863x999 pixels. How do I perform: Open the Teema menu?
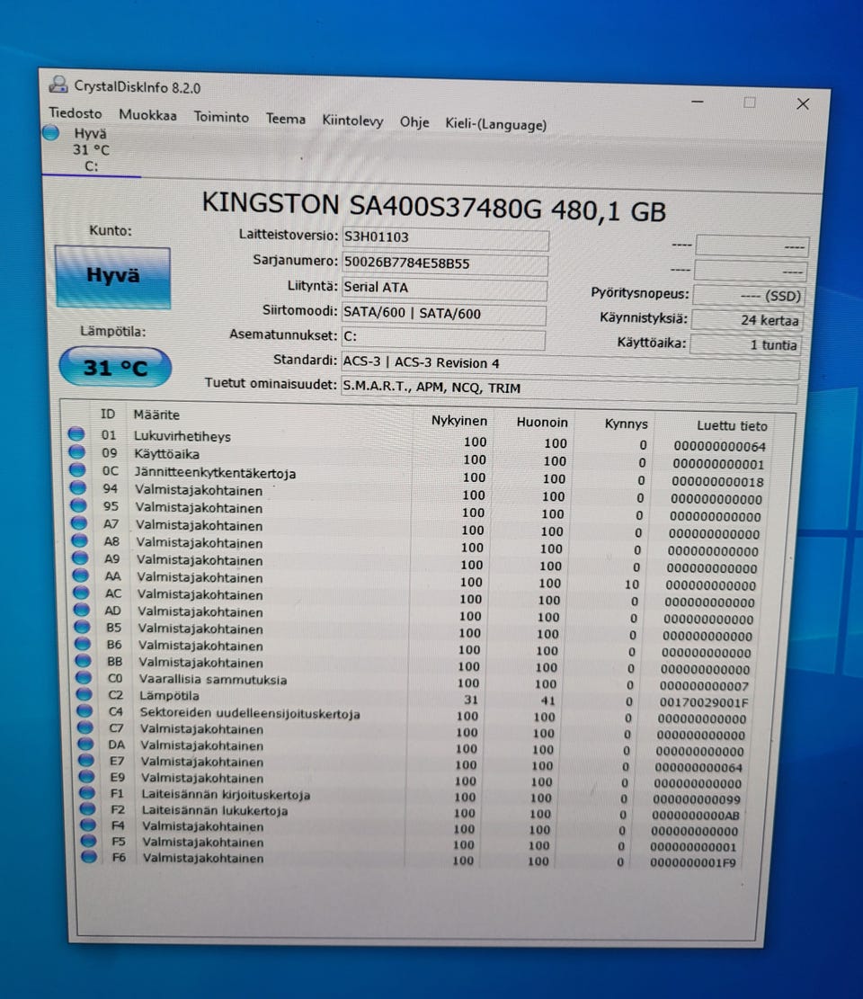[285, 119]
